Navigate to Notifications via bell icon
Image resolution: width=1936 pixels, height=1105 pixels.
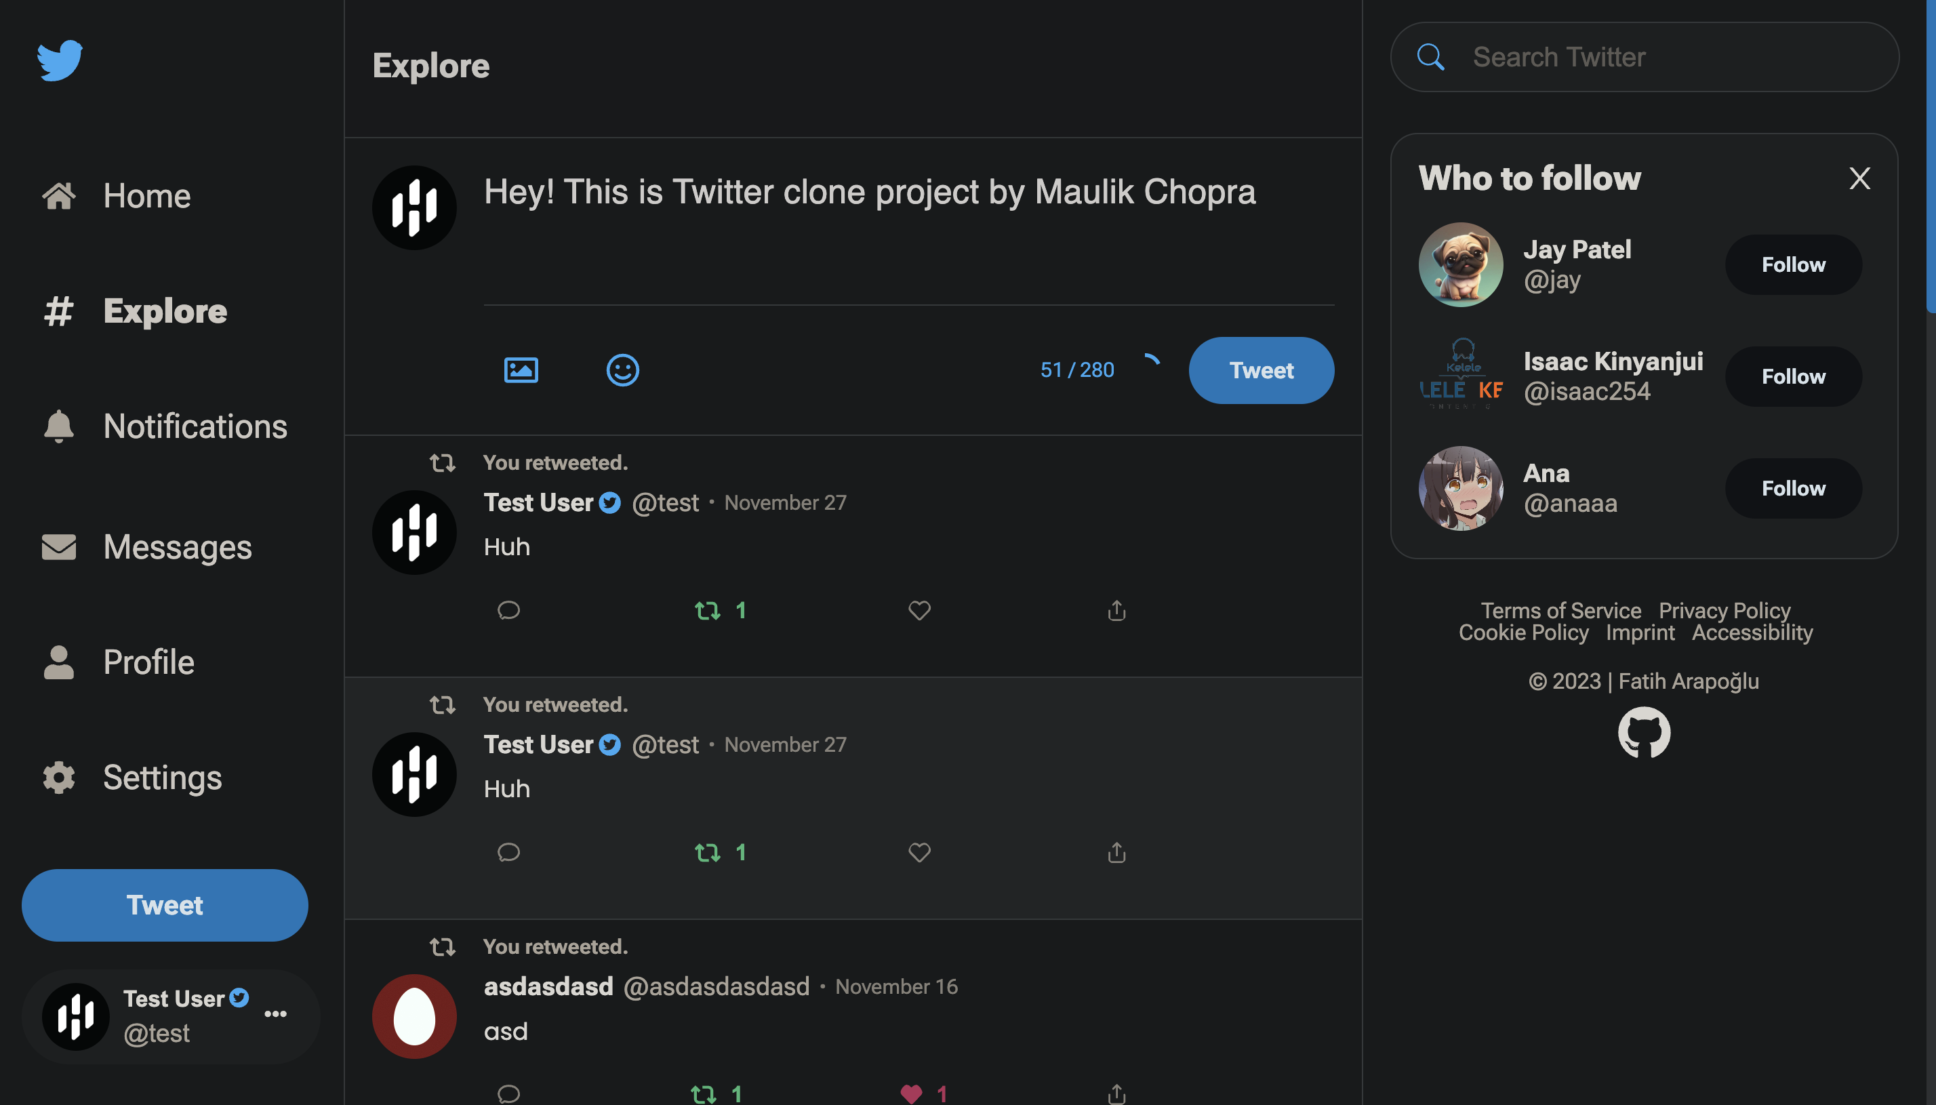coord(58,426)
